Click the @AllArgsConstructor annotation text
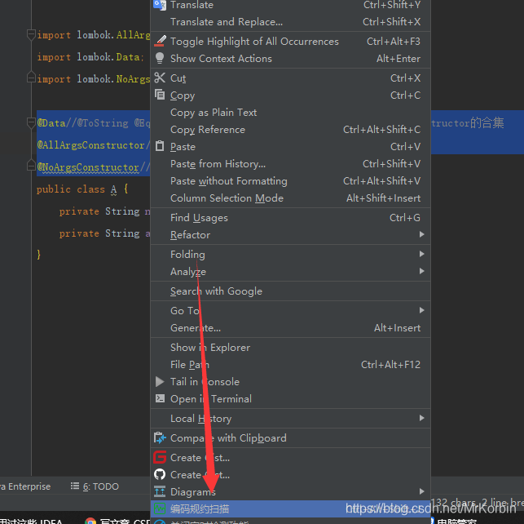The height and width of the screenshot is (524, 524). pos(90,145)
